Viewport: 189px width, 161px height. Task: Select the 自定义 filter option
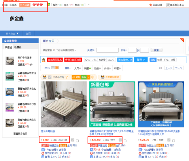(x=111, y=60)
